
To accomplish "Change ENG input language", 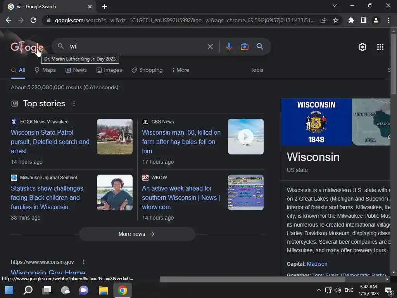I will (349, 290).
